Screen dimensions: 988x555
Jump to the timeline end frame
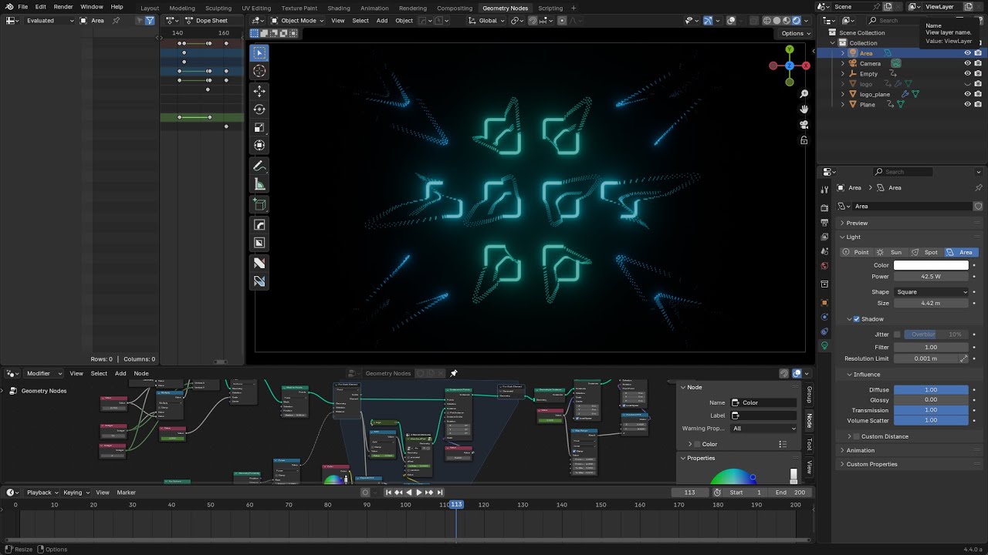(440, 493)
